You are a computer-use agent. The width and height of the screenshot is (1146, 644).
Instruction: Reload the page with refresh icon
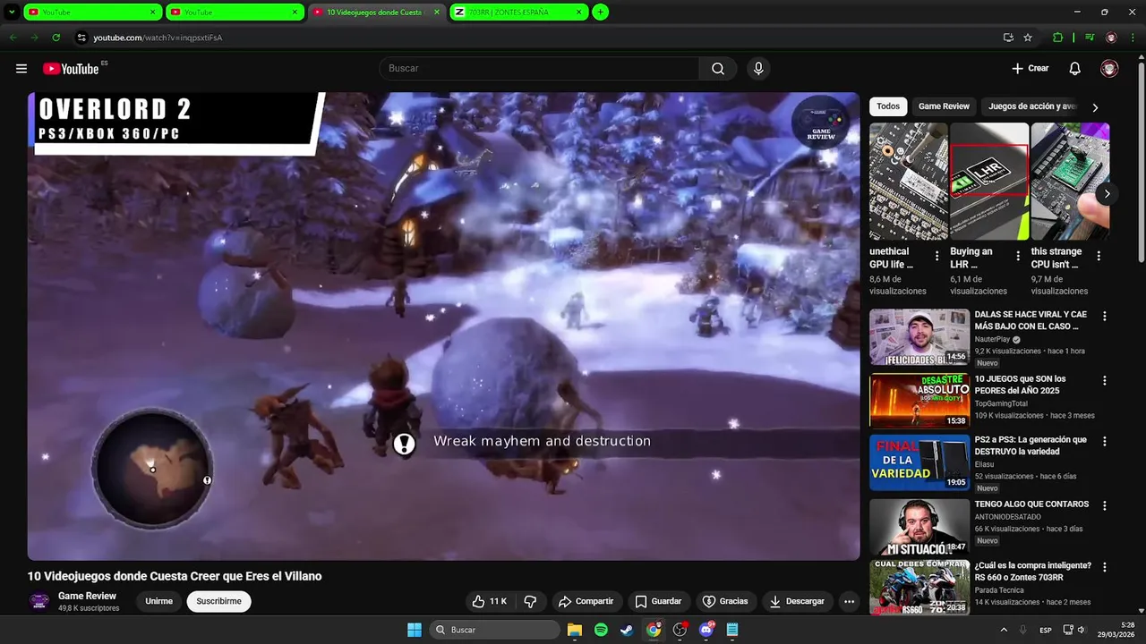pos(56,38)
